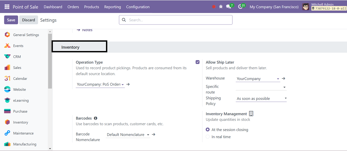Click the Maintenance app icon in sidebar

7,133
